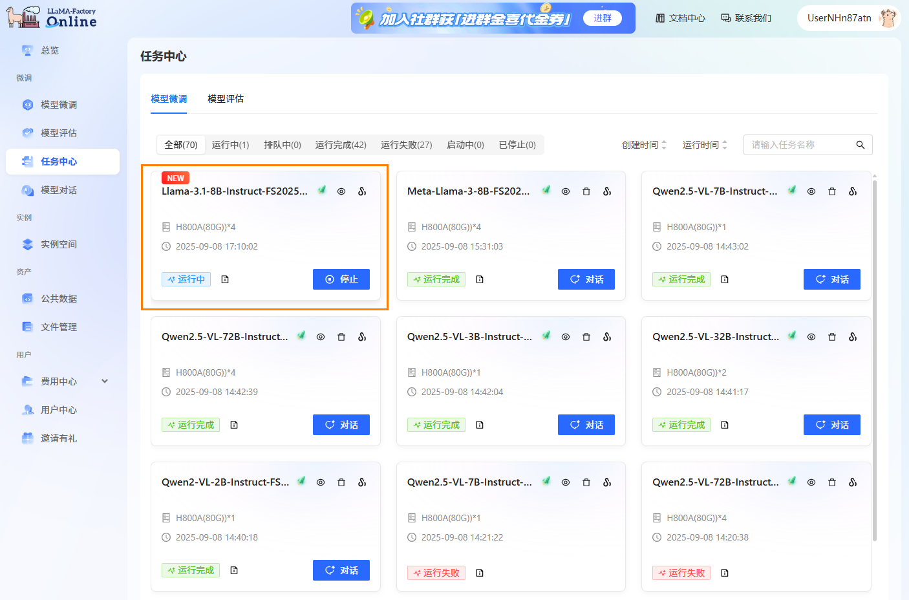The height and width of the screenshot is (600, 909).
Task: Select the 运行失败(27) status filter
Action: click(x=406, y=145)
